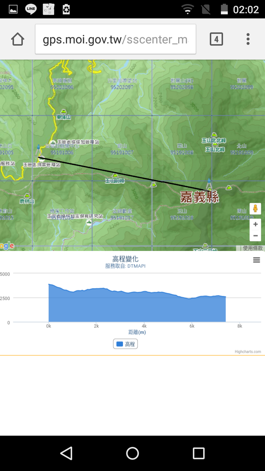The height and width of the screenshot is (471, 265).
Task: Open the map's 使用條款 terms link
Action: click(252, 248)
